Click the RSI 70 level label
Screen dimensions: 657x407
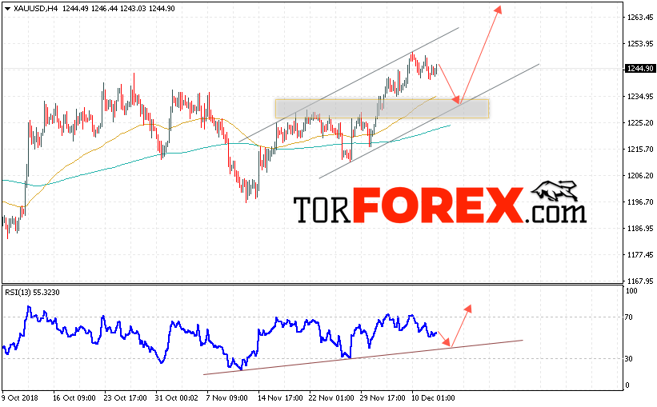628,317
